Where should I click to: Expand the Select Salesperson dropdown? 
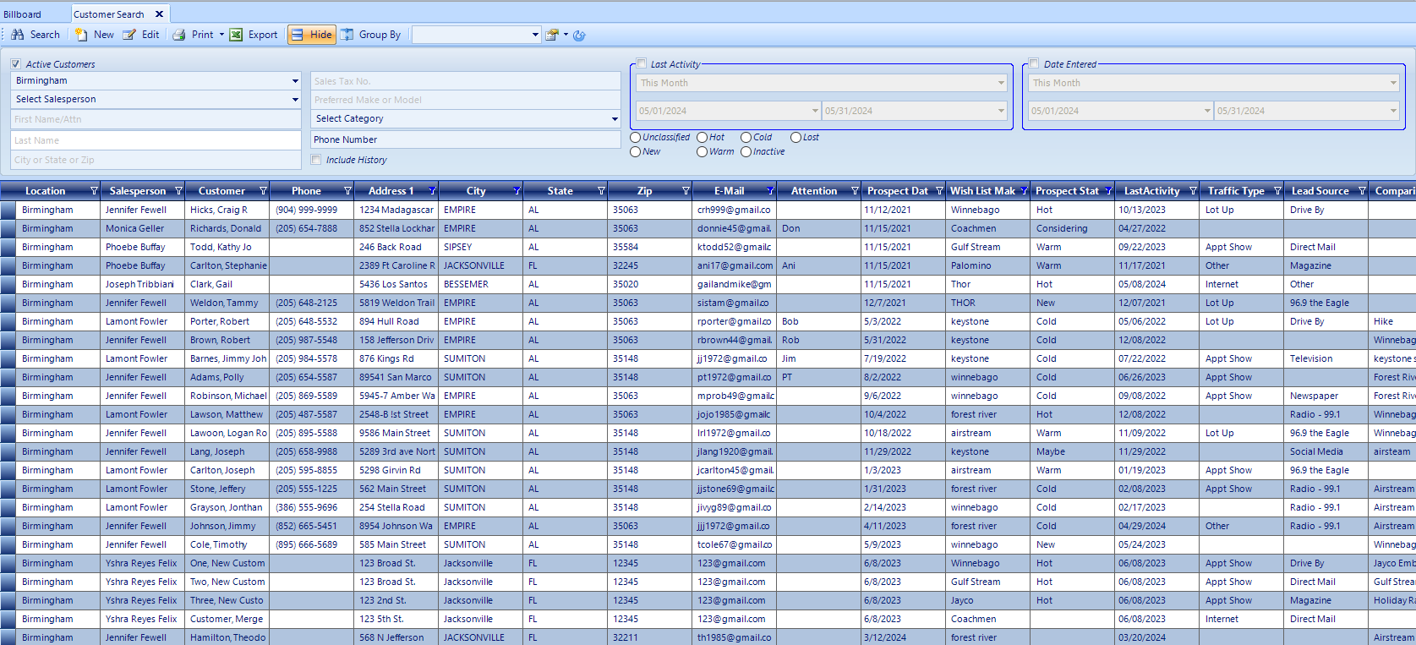coord(295,100)
